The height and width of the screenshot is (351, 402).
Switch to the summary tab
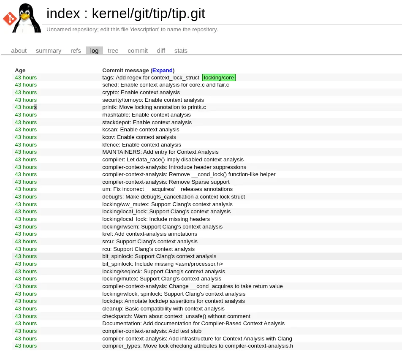coord(48,50)
